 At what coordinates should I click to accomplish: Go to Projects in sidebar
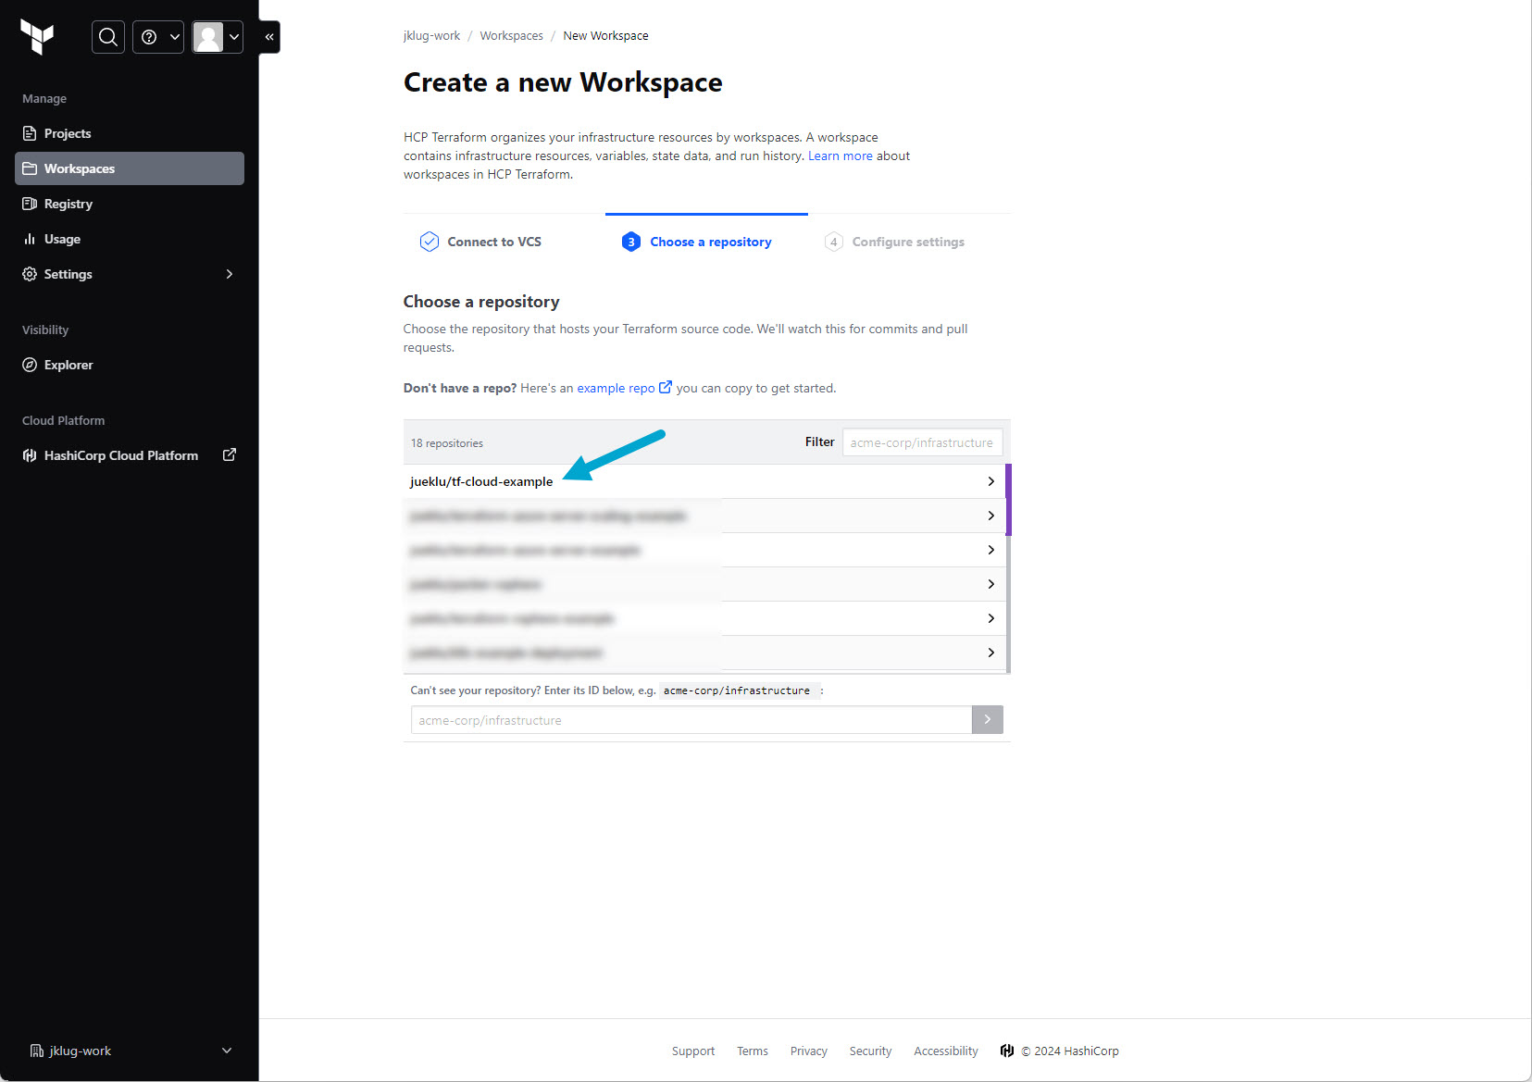(68, 133)
